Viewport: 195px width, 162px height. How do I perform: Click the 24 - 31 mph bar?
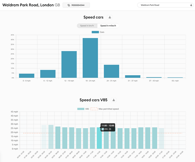tap(111, 71)
